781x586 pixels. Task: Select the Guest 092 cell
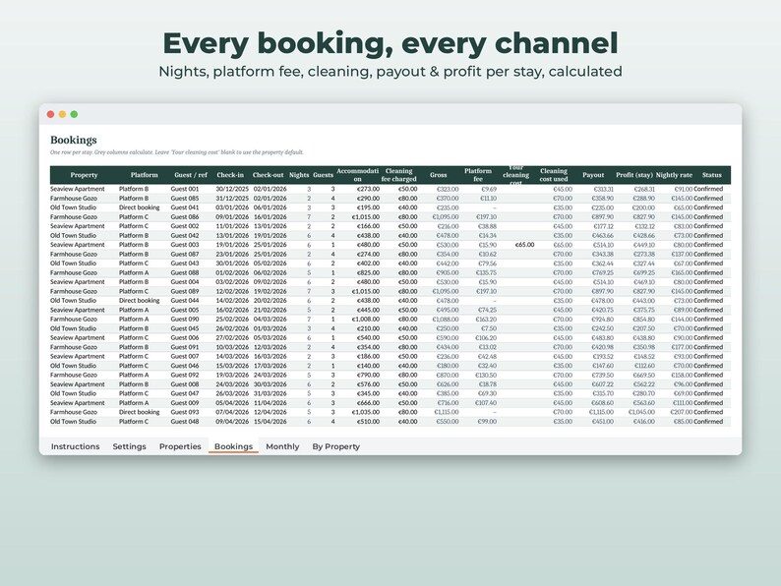click(185, 375)
